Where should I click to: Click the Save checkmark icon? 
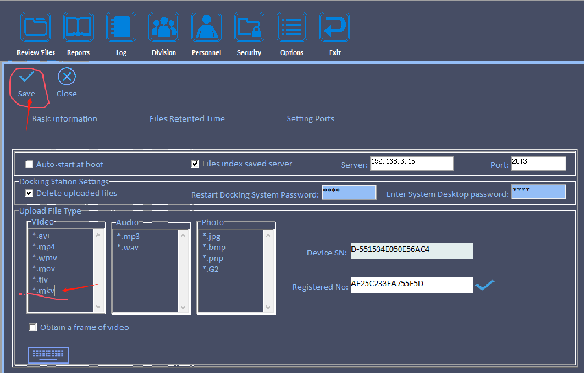pos(26,76)
